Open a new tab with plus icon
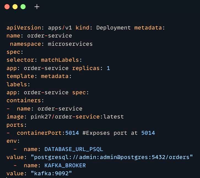 [37, 7]
